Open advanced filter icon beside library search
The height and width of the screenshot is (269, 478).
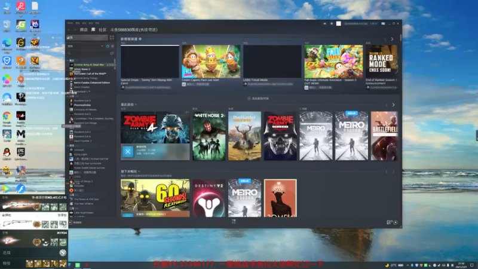(112, 53)
